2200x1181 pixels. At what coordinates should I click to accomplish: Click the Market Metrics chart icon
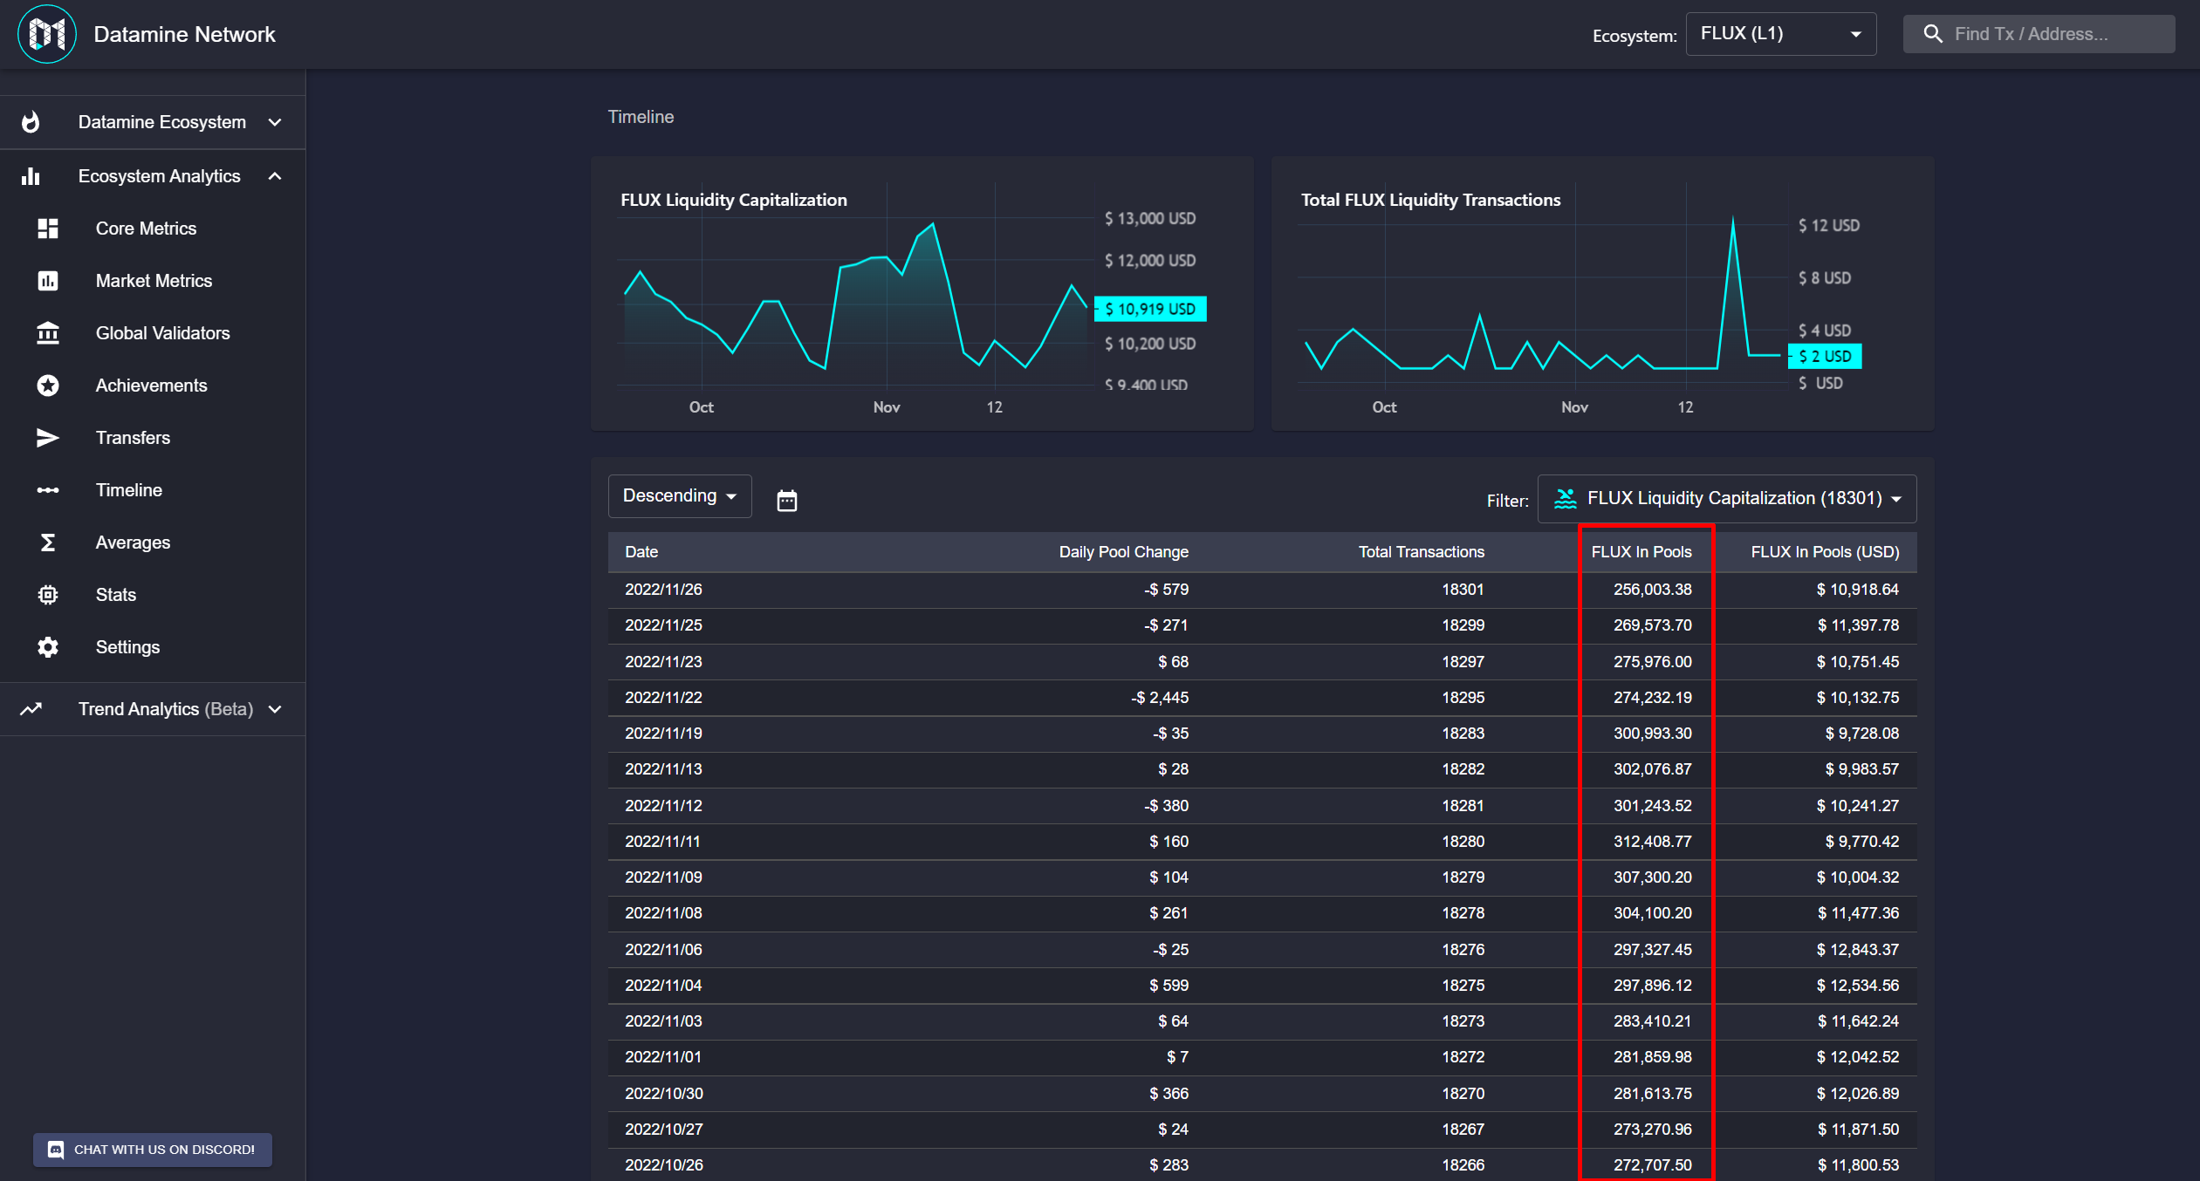tap(48, 281)
